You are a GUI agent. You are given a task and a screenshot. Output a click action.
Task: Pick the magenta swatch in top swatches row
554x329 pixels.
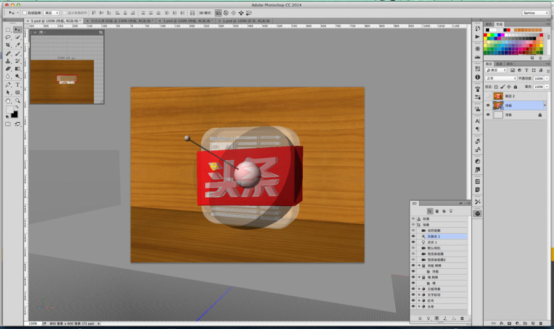pos(502,35)
